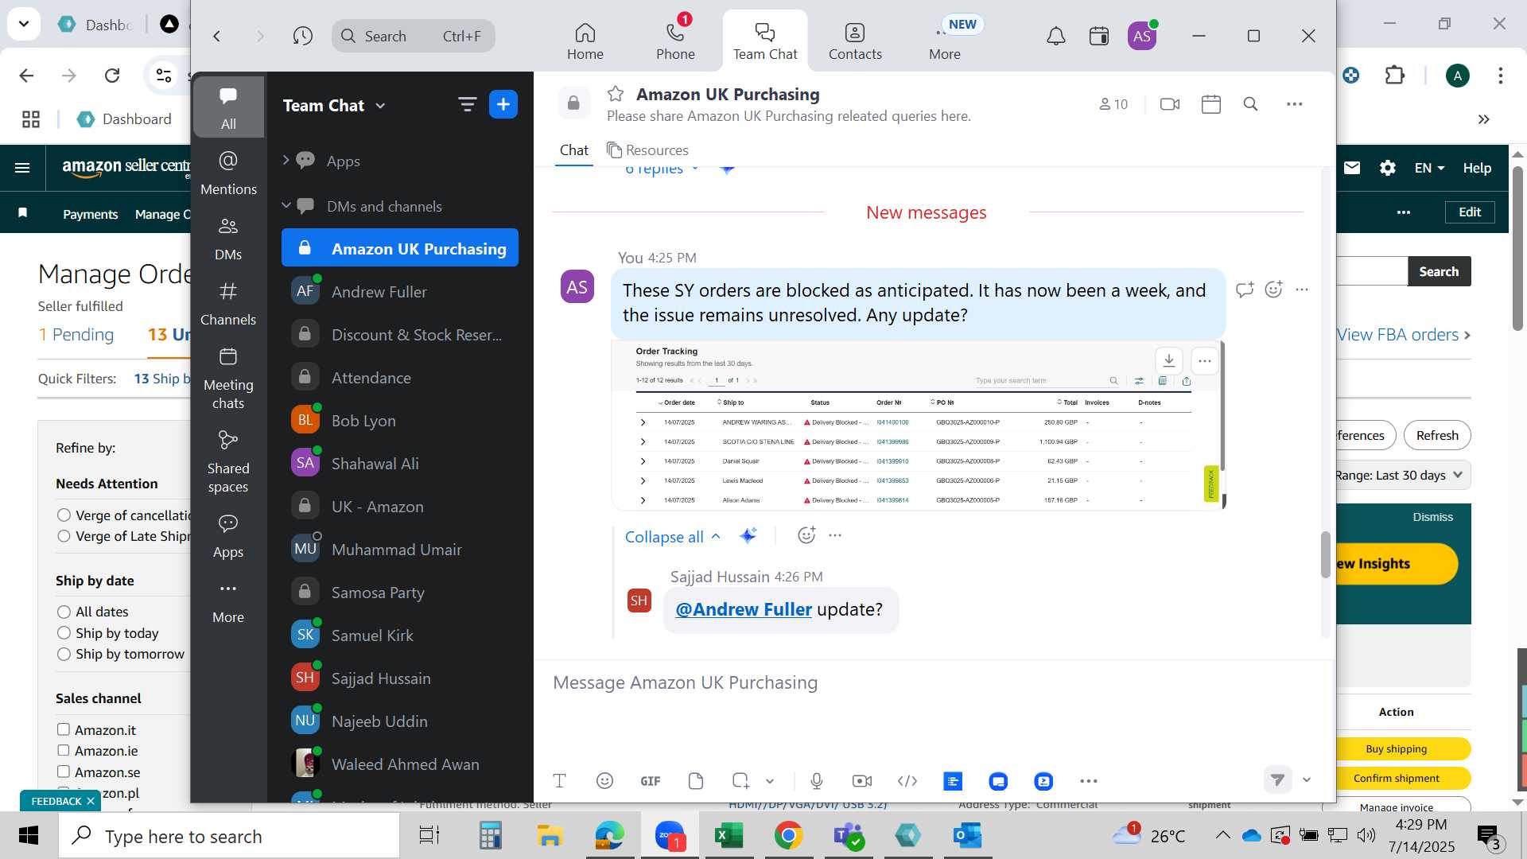Search within Amazon UK Purchasing chat

coord(1251,104)
